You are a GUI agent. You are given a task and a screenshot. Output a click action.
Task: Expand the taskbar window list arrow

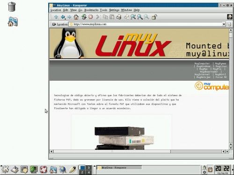tap(95, 166)
